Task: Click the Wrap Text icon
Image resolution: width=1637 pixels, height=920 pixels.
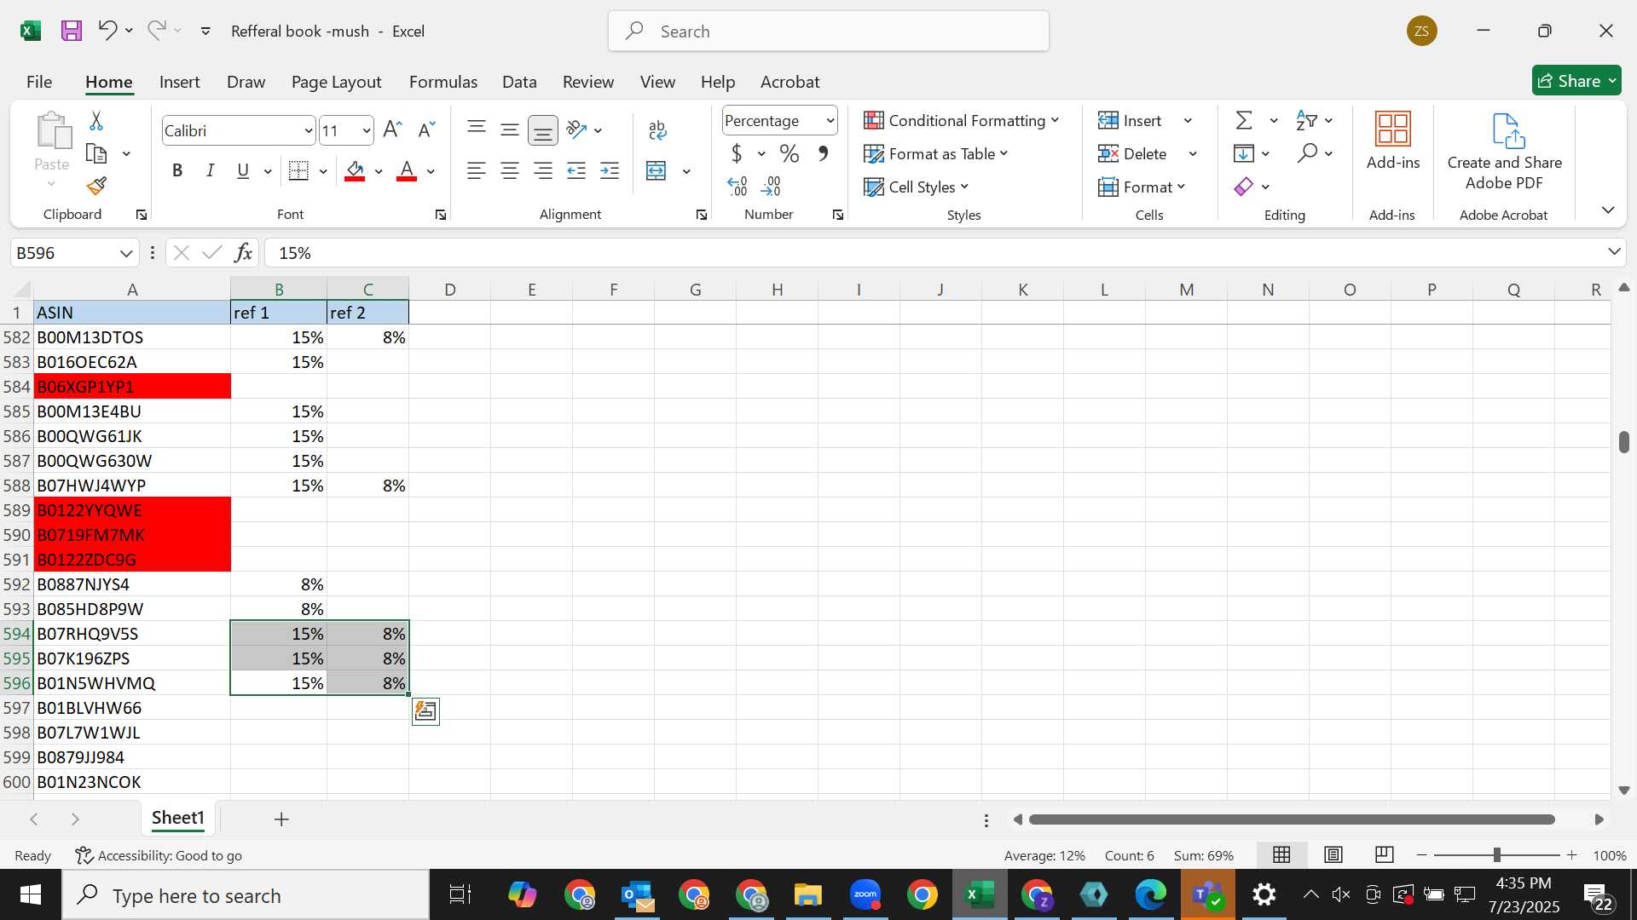Action: coord(657,130)
